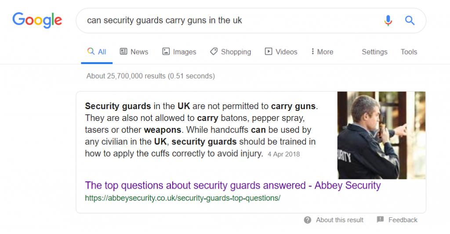The height and width of the screenshot is (234, 450).
Task: Click the abbeysecurity.co.uk URL link
Action: pyautogui.click(x=182, y=198)
